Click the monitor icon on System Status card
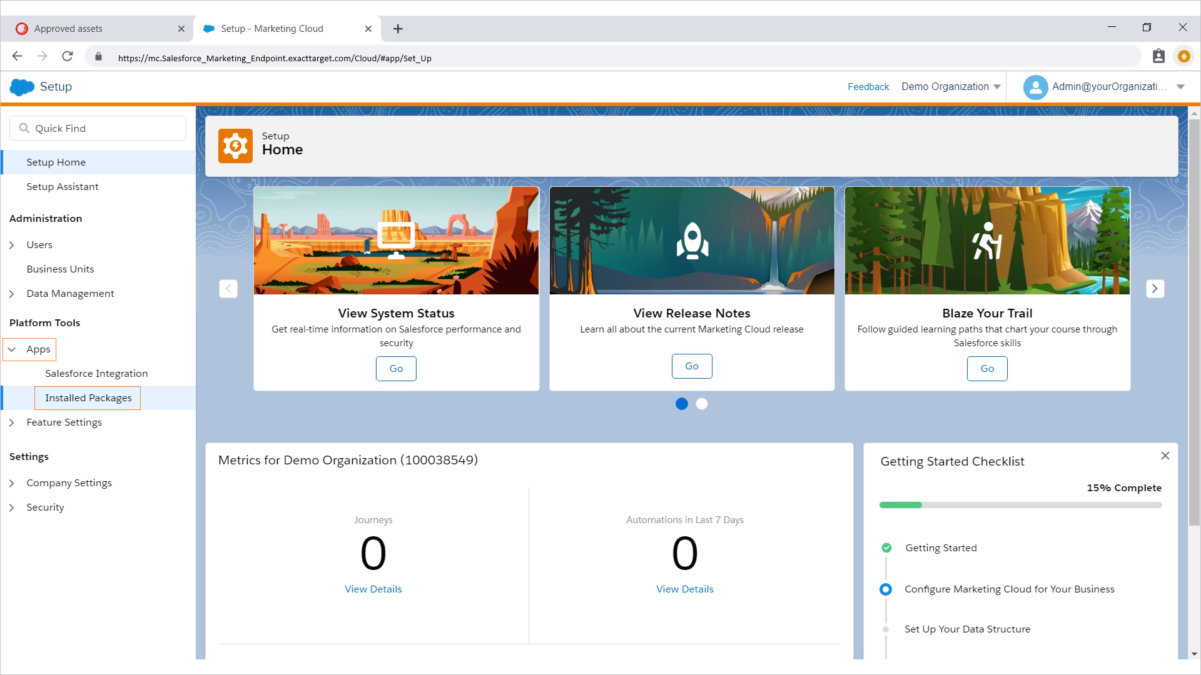Screen dimensions: 1201x675 tap(396, 240)
